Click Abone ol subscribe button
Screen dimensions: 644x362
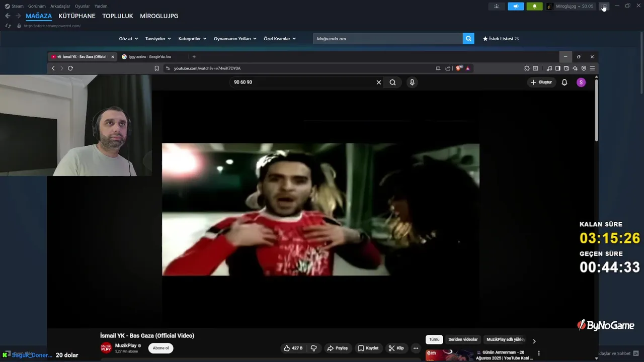pyautogui.click(x=161, y=348)
